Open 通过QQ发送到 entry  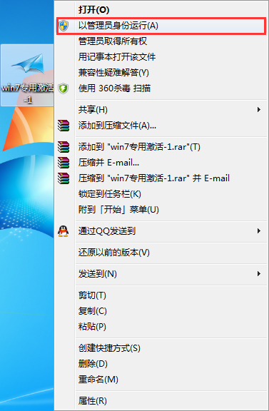coord(161,231)
